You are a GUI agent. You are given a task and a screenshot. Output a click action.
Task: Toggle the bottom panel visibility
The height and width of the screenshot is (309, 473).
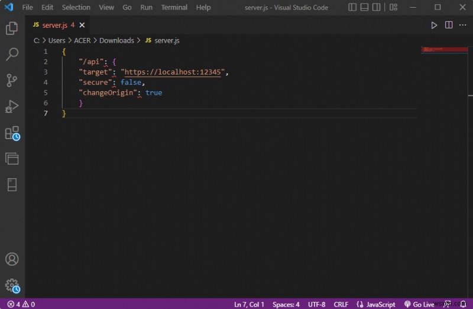[x=365, y=8]
